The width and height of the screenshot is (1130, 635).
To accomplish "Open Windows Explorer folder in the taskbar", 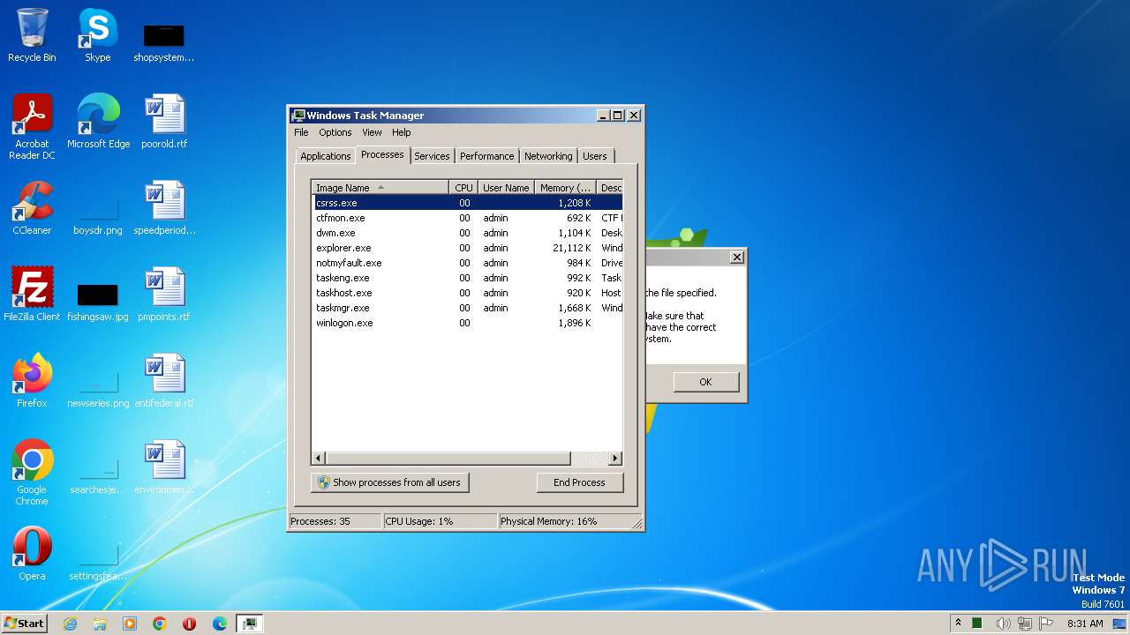I will [x=100, y=624].
